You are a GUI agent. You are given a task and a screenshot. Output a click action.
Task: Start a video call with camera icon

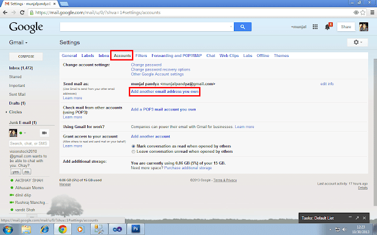[x=44, y=133]
